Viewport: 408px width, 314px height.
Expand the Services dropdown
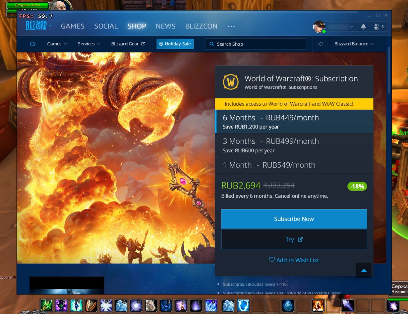click(x=89, y=44)
